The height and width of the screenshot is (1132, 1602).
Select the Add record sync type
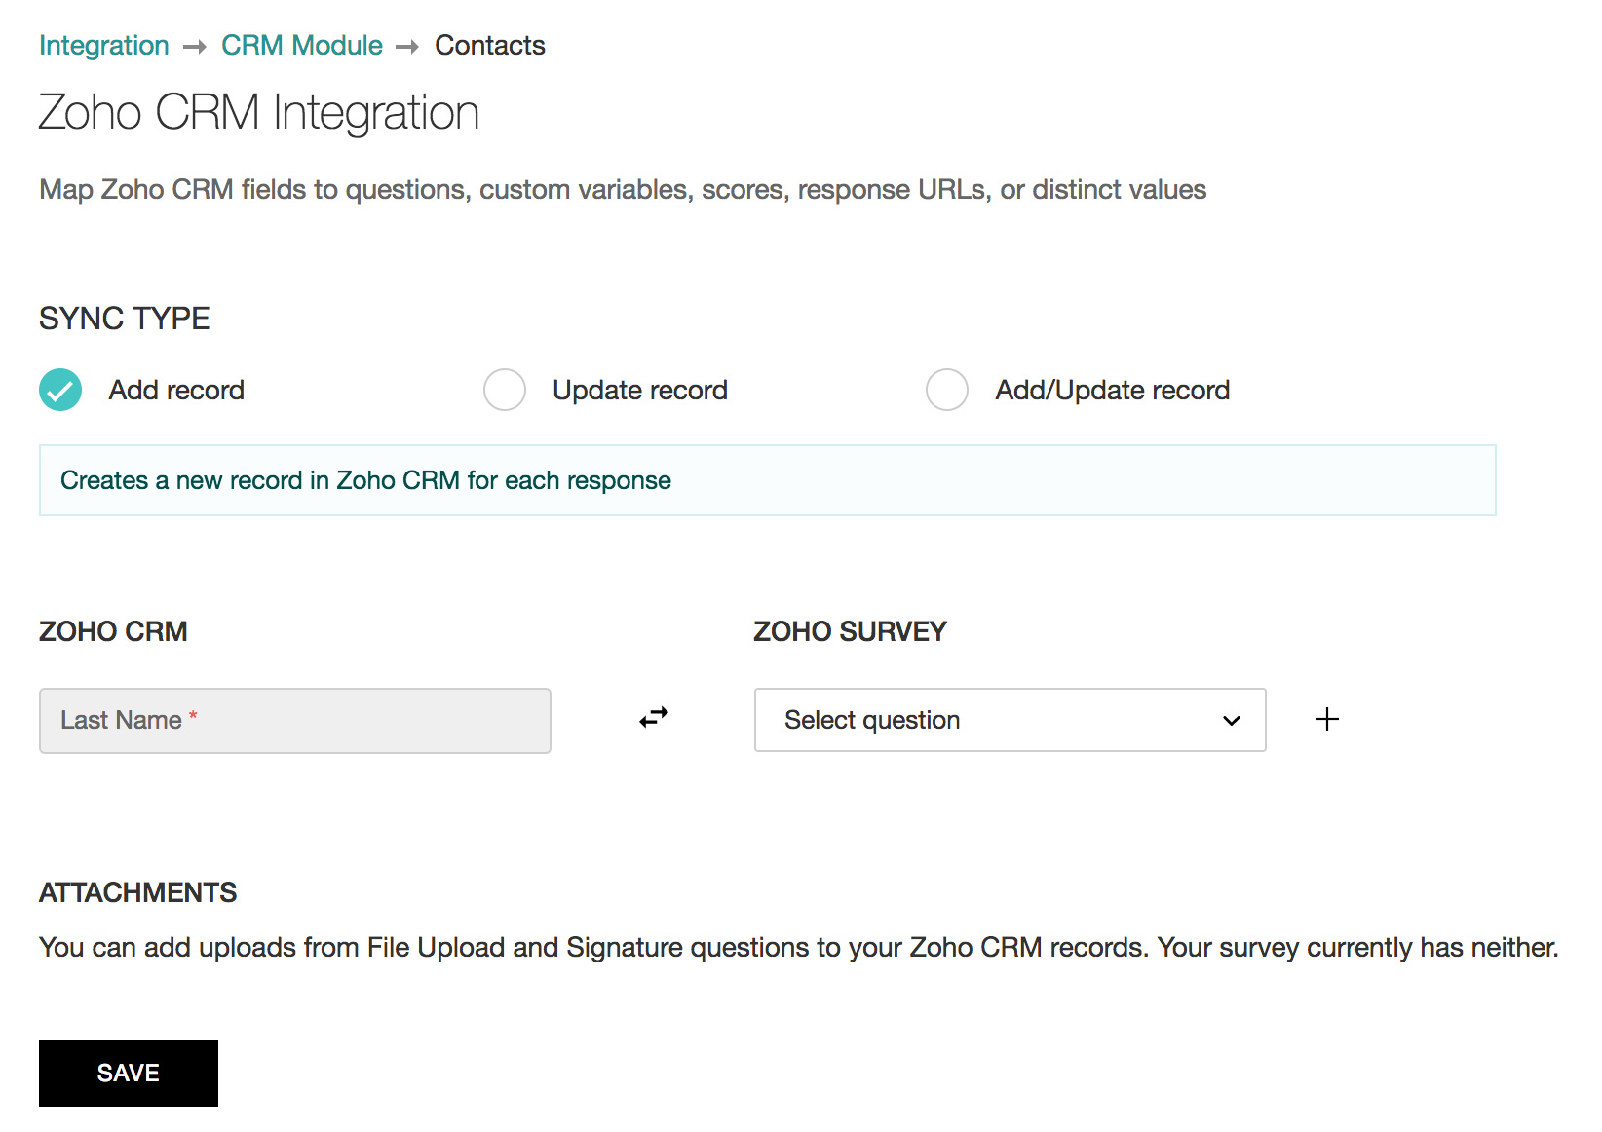coord(60,390)
